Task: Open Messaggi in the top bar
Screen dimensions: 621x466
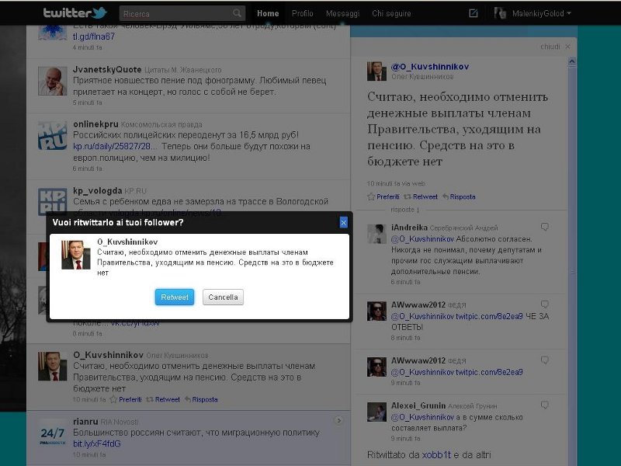Action: click(x=342, y=13)
